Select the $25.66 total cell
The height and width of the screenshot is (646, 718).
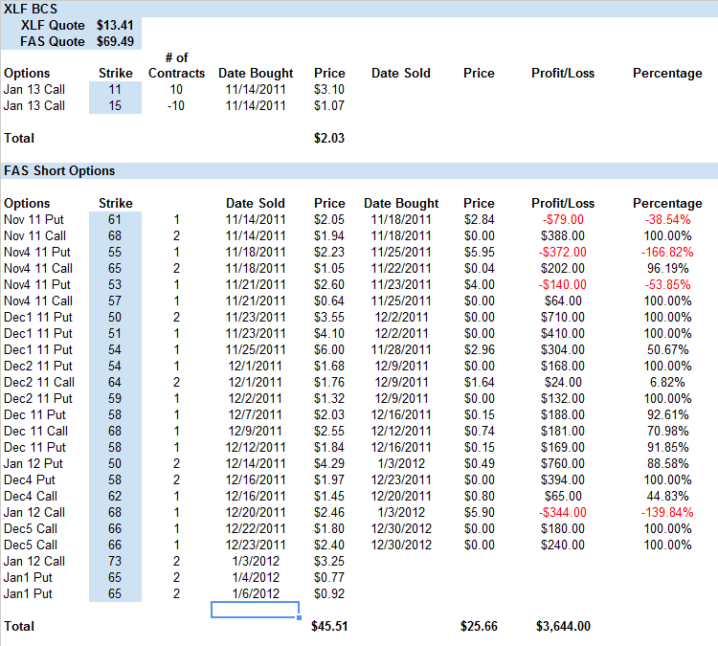pos(478,626)
